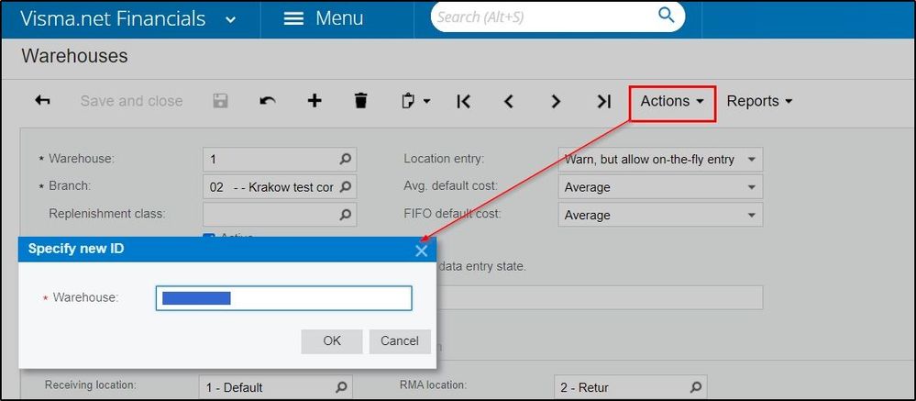Viewport: 916px width, 401px height.
Task: Click the search magnifier icon
Action: click(x=666, y=16)
